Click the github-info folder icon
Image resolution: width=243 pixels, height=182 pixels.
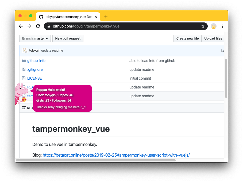click(24, 61)
